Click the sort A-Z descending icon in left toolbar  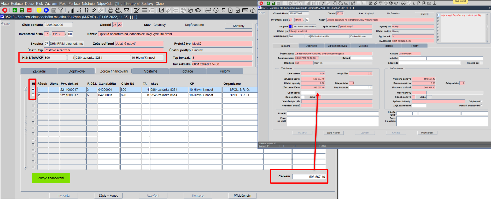79,10
